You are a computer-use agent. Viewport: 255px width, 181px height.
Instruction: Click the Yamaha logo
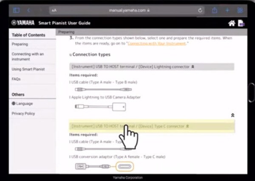pyautogui.click(x=23, y=23)
